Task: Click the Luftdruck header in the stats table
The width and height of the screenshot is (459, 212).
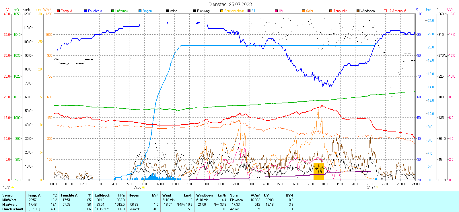Action: 102,195
